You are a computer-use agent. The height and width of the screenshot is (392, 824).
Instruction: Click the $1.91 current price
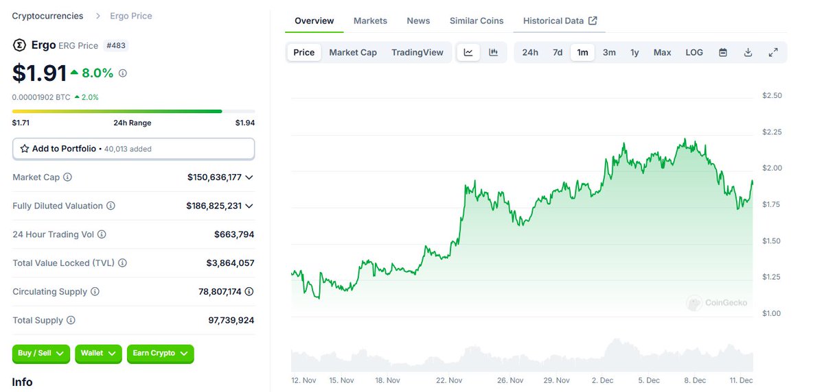(x=40, y=73)
